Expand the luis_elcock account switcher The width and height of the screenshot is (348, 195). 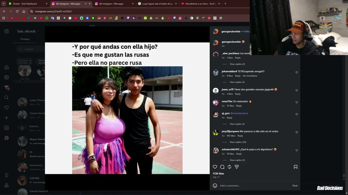[28, 31]
